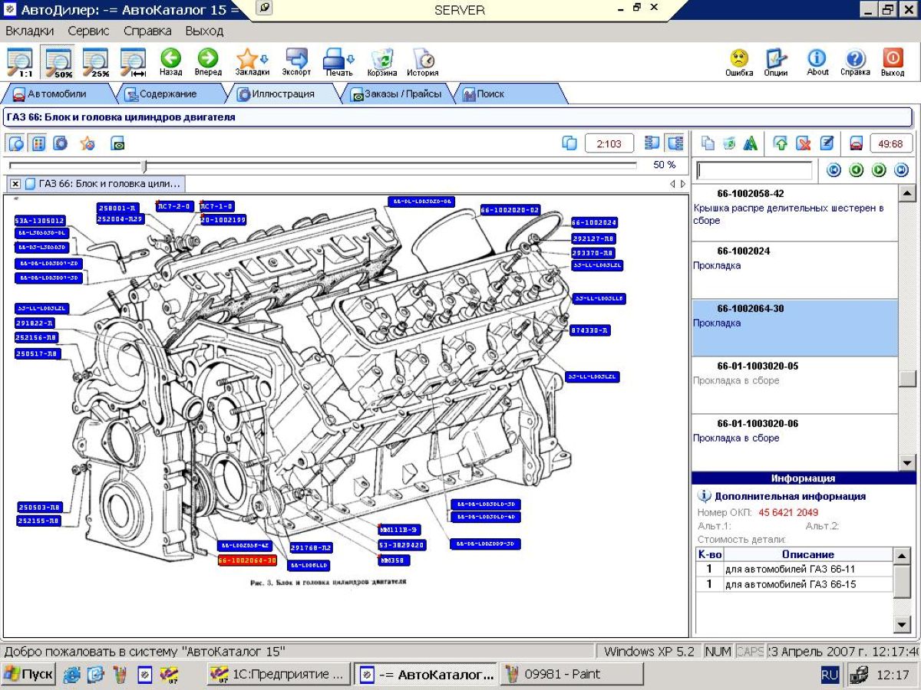Click the ГАЗ 66-11 description row
Screen dimensions: 921x690
tap(794, 569)
